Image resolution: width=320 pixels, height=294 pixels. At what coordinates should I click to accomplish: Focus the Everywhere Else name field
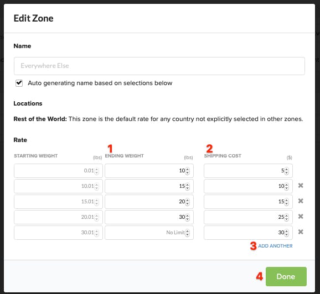tap(159, 66)
